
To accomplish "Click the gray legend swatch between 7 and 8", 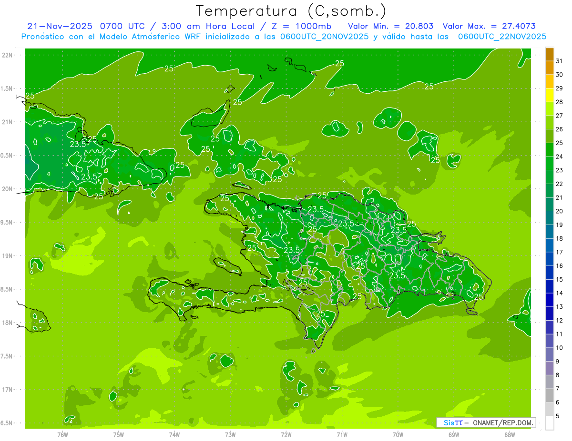I will pyautogui.click(x=550, y=382).
